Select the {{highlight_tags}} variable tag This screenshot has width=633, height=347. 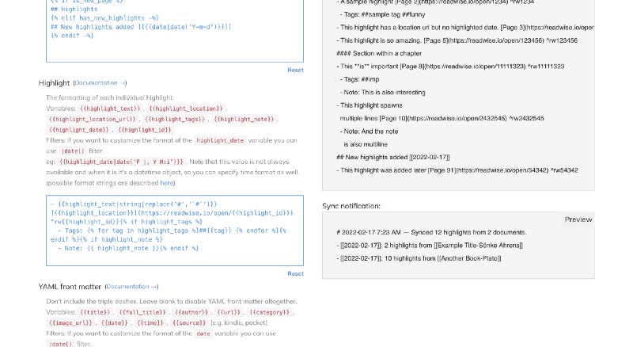click(x=174, y=119)
